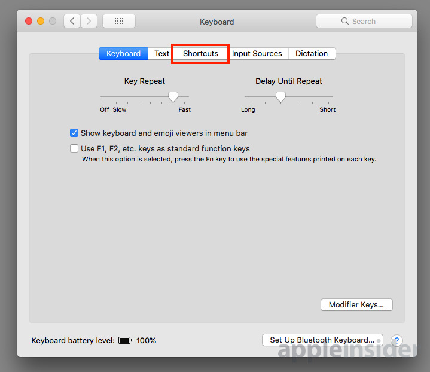The height and width of the screenshot is (372, 430).
Task: Open the Dictation tab
Action: tap(312, 53)
